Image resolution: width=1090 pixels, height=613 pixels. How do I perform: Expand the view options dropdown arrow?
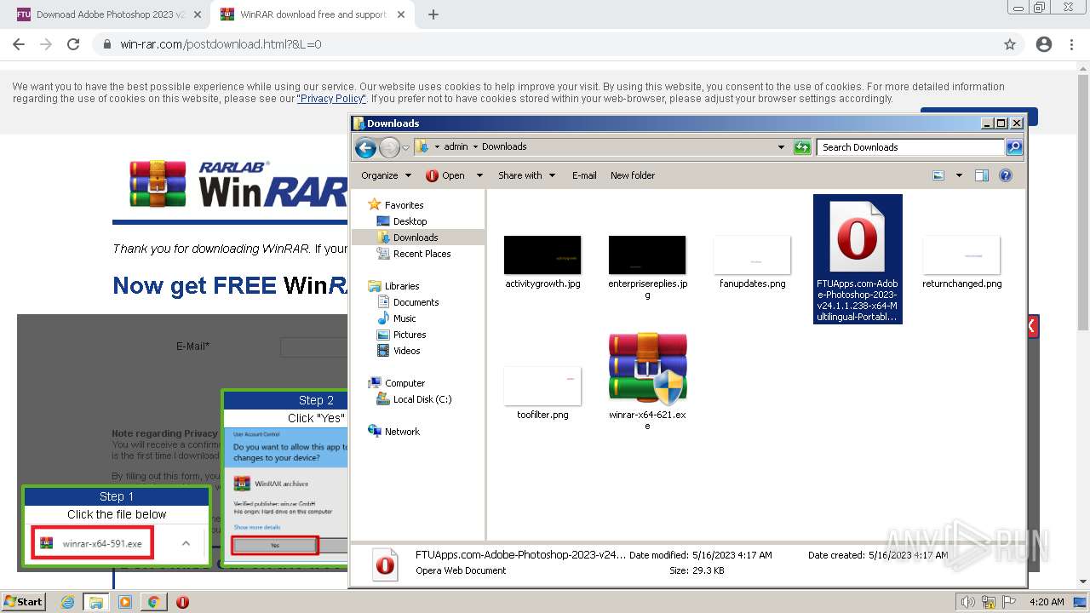click(959, 175)
